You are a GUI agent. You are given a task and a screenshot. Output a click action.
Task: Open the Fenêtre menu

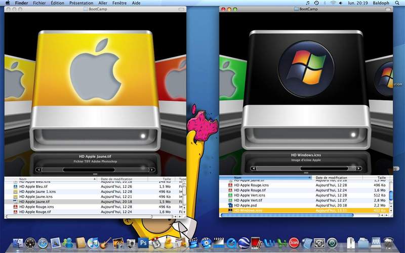[119, 3]
